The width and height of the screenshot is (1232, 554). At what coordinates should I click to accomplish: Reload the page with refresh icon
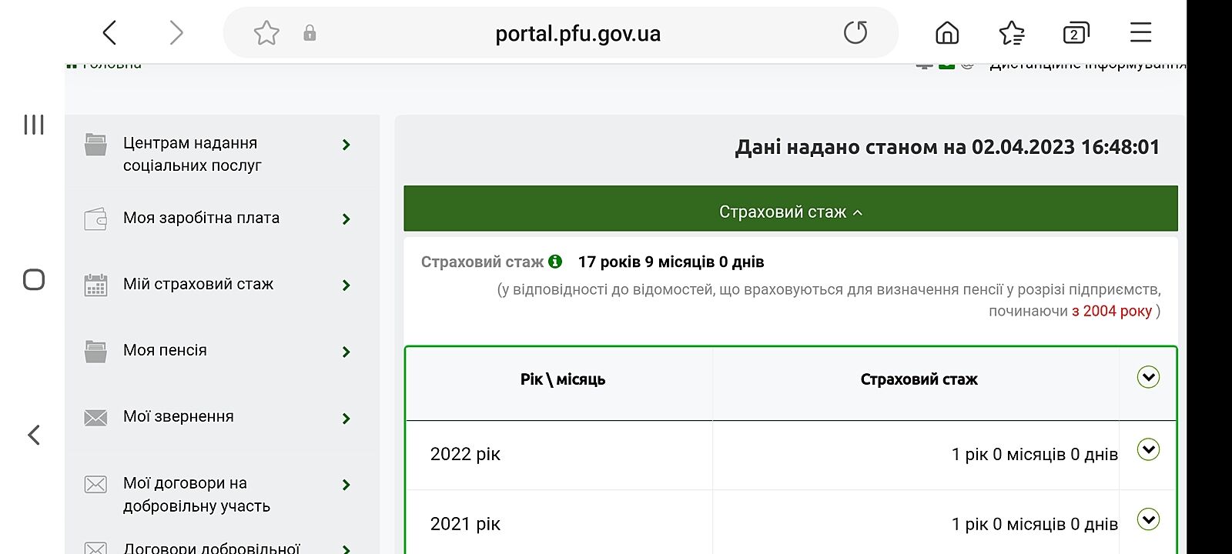(x=855, y=33)
